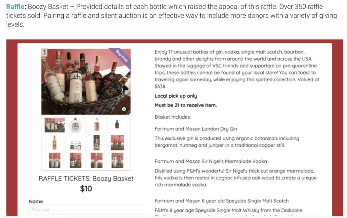347x218 pixels.
Task: Click the Name input field
Action: [86, 210]
